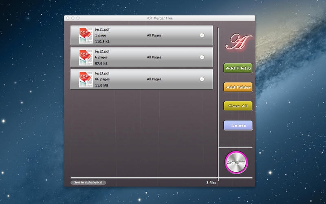
Task: Select the test1.pdf PDF file icon
Action: click(x=86, y=35)
